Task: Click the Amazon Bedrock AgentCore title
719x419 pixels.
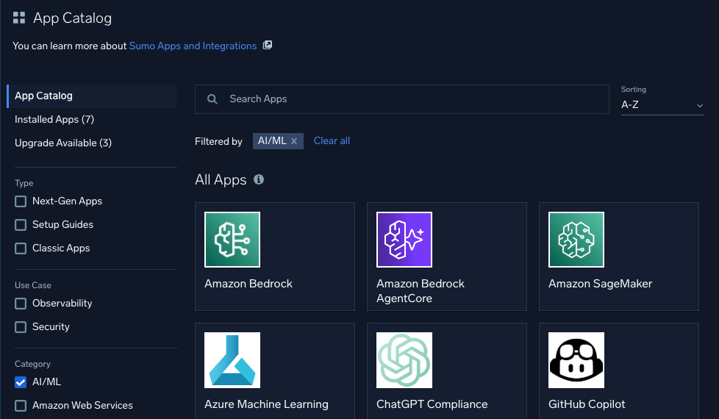Action: [421, 291]
